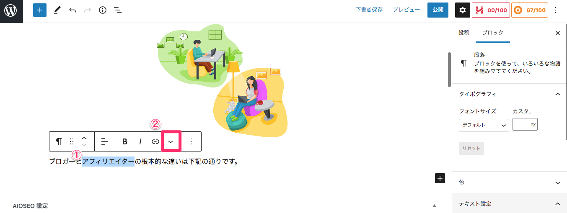Open the フォントサイズ dropdown
Screen dimensions: 567x213
coord(484,125)
